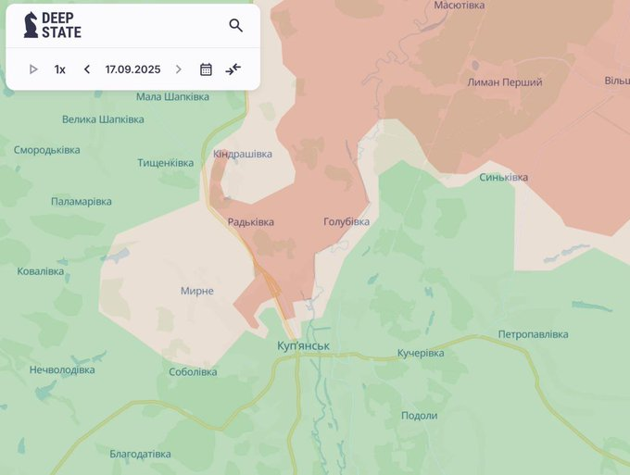Click the Куп'янськ city label
The image size is (630, 475).
click(x=303, y=346)
